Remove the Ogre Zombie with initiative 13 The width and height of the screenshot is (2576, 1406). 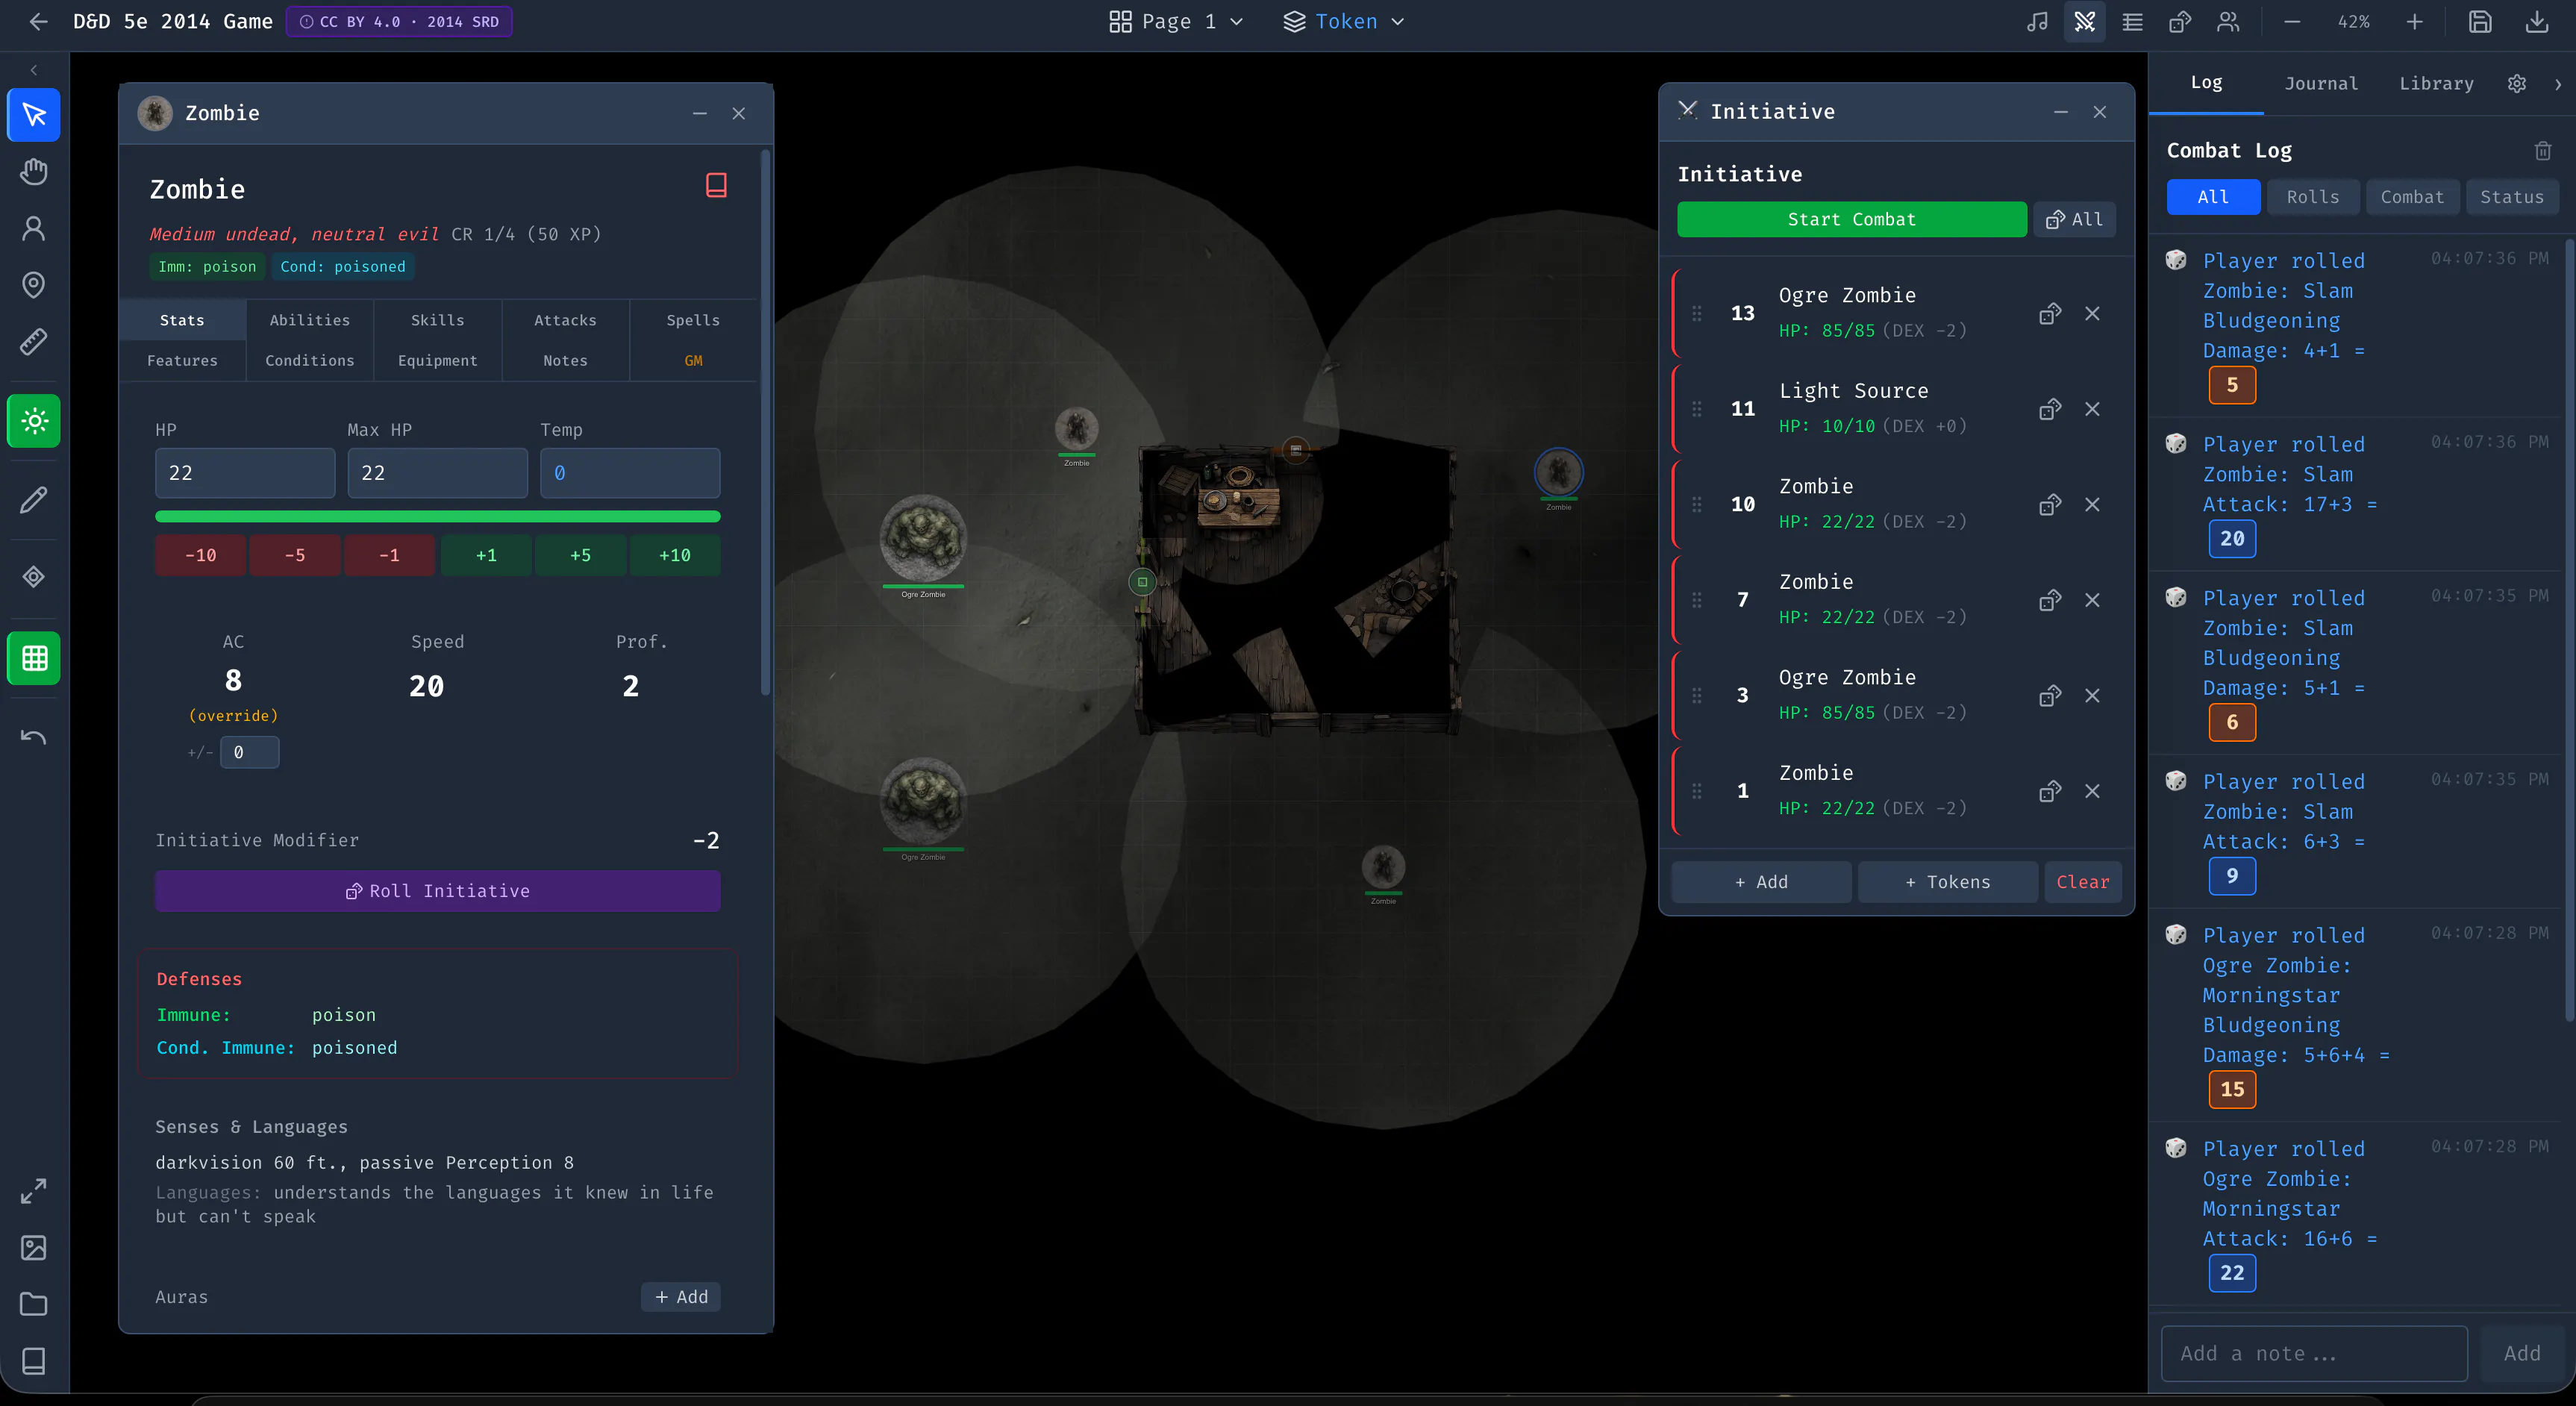(2092, 314)
